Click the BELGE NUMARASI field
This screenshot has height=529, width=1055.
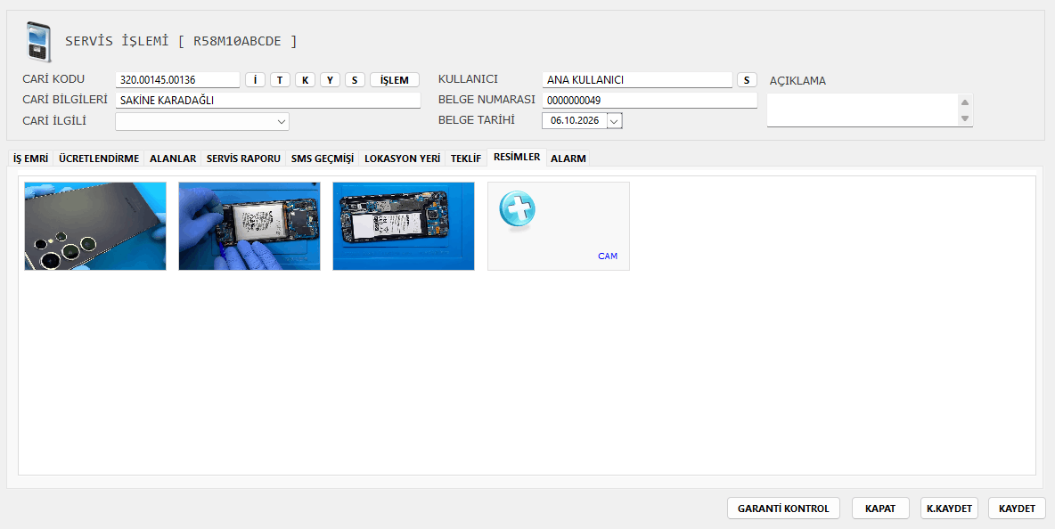pyautogui.click(x=650, y=100)
